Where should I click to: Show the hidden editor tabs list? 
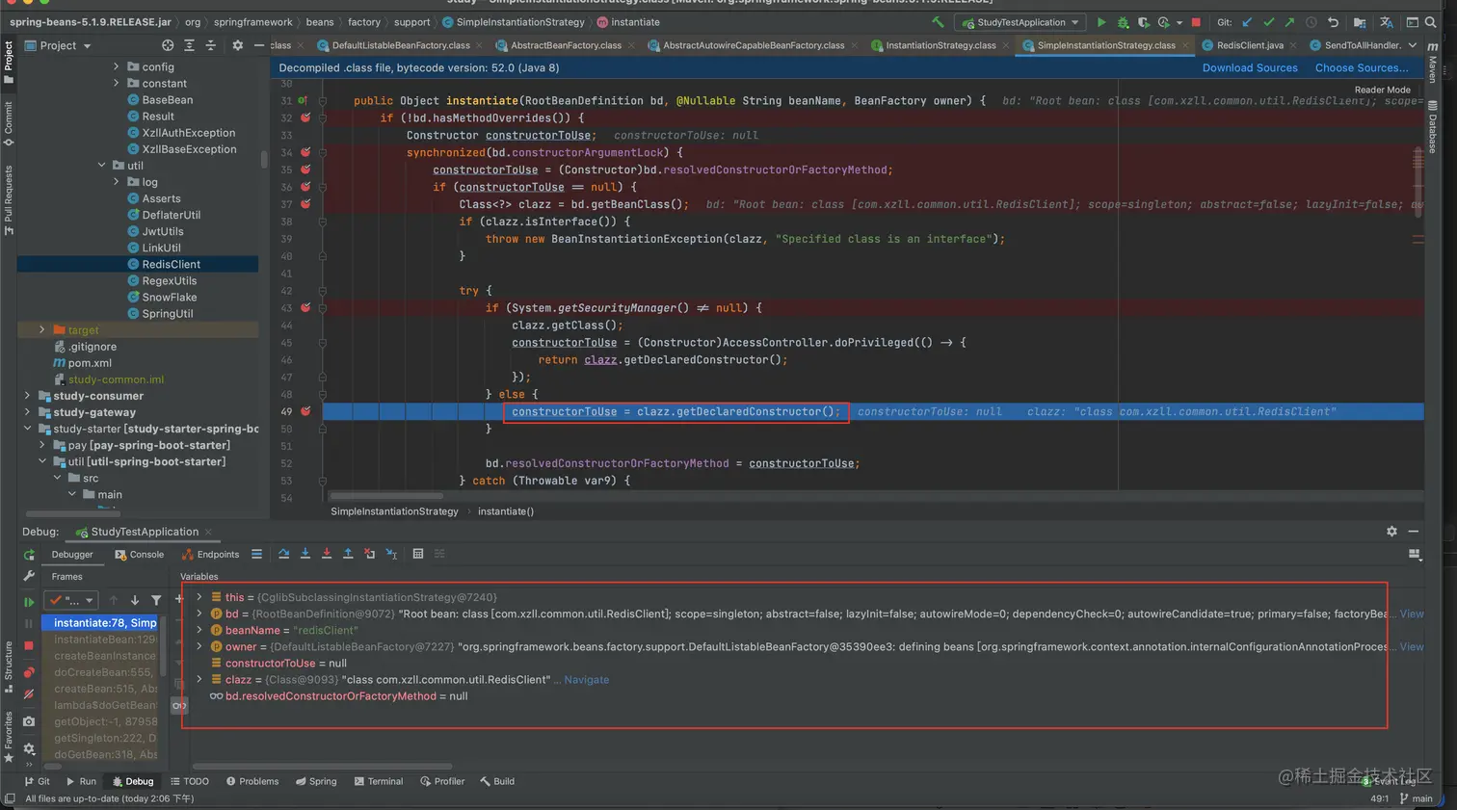pyautogui.click(x=1413, y=45)
